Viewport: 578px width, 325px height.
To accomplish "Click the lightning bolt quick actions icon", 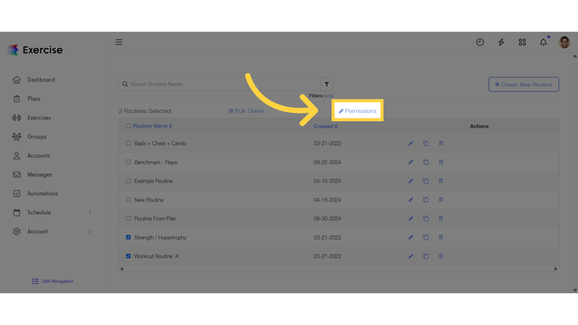I will click(501, 42).
